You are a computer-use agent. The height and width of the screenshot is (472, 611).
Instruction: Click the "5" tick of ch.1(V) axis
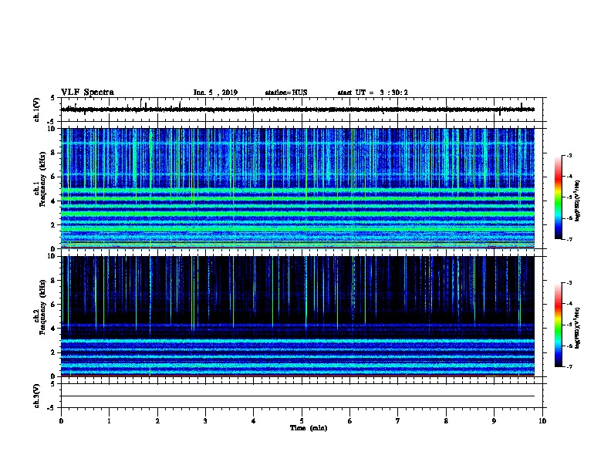[x=53, y=98]
